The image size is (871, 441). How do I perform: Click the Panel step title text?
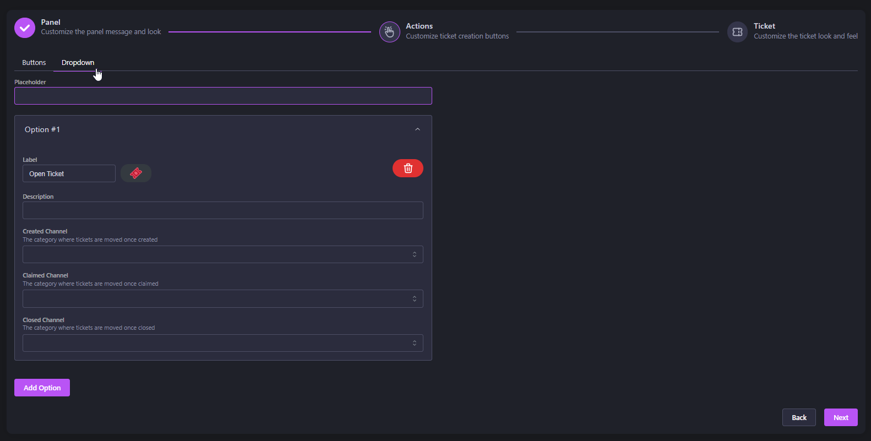pos(51,22)
